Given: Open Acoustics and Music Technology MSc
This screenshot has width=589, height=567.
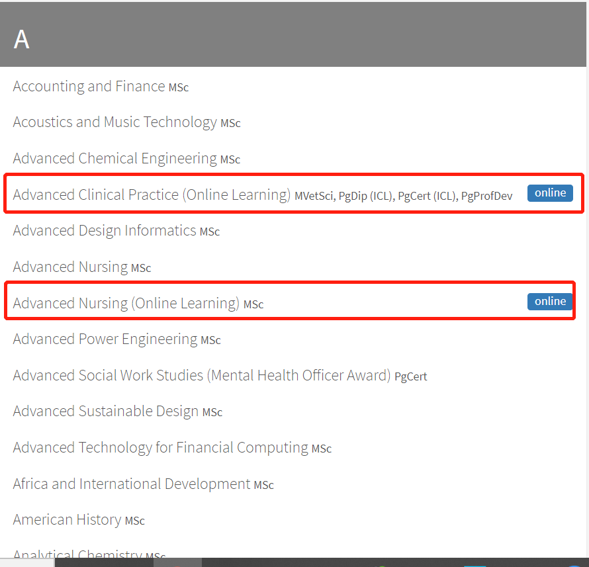Looking at the screenshot, I should (x=126, y=122).
